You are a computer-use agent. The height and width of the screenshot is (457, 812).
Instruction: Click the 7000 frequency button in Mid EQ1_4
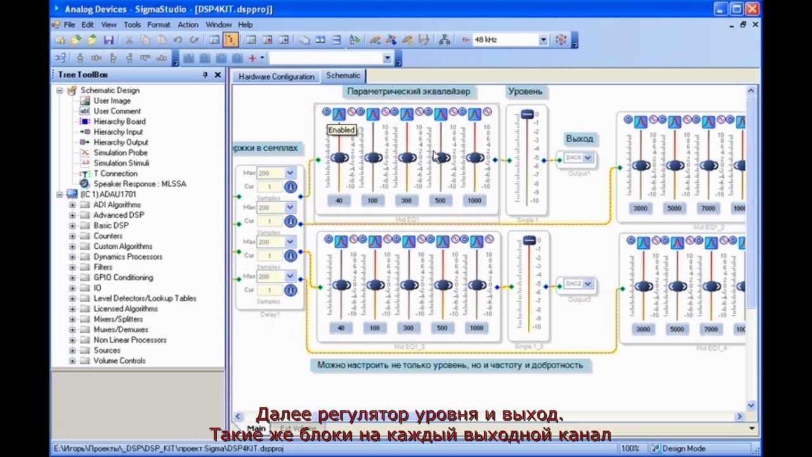point(710,329)
